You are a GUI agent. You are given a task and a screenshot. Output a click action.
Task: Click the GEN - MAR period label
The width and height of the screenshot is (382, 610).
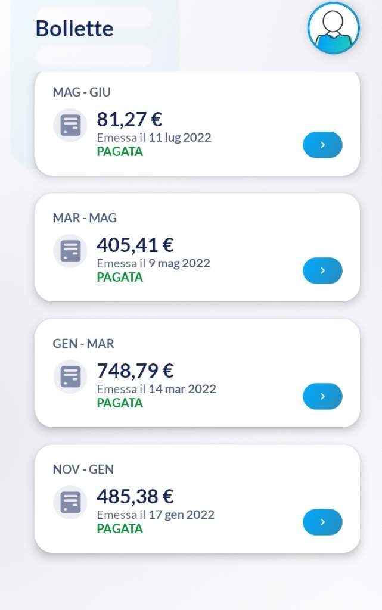(83, 344)
